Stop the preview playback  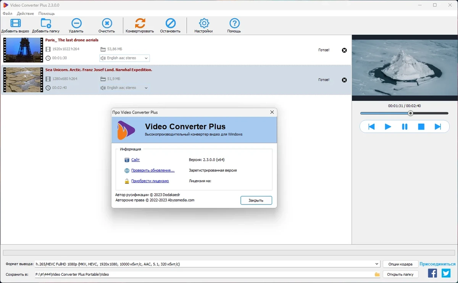coord(421,127)
